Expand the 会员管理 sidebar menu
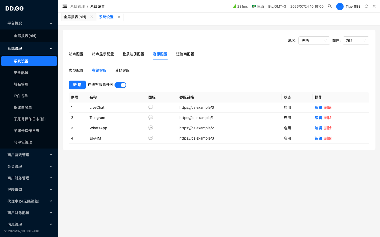 coord(29,166)
